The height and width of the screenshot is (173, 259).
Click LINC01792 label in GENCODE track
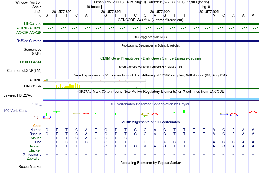(33, 24)
